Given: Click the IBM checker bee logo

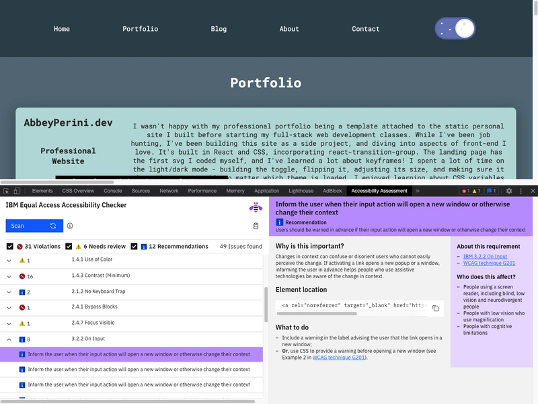Looking at the screenshot, I should (x=256, y=208).
